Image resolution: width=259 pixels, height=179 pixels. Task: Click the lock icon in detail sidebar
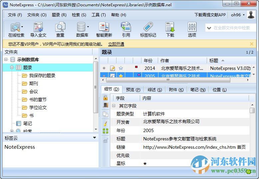point(106,98)
